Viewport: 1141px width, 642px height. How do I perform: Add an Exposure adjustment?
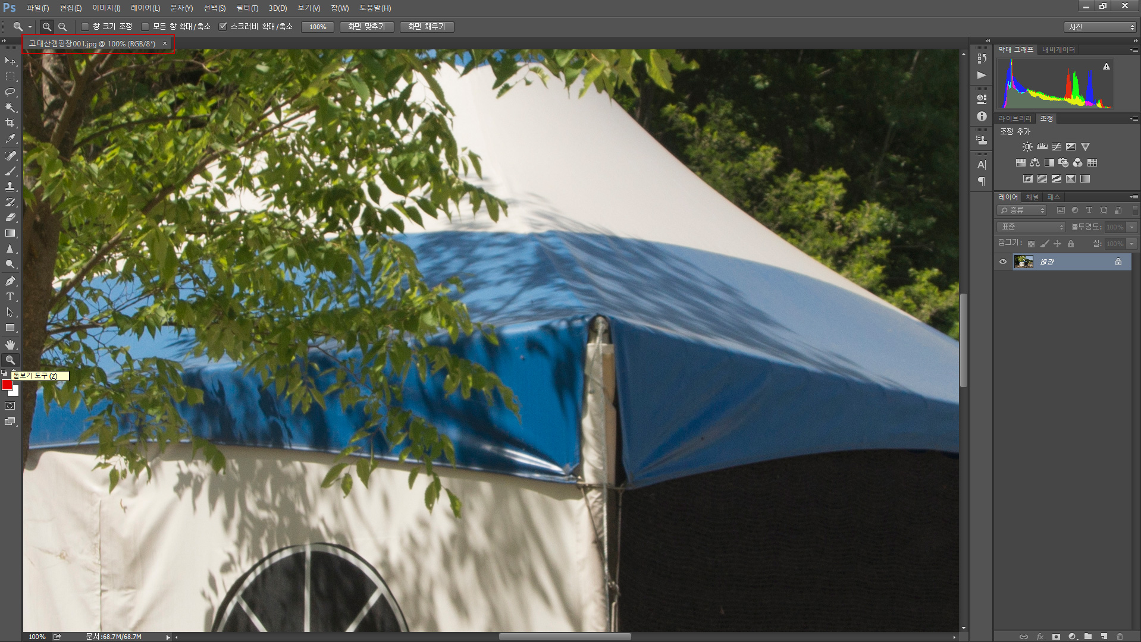[x=1071, y=147]
